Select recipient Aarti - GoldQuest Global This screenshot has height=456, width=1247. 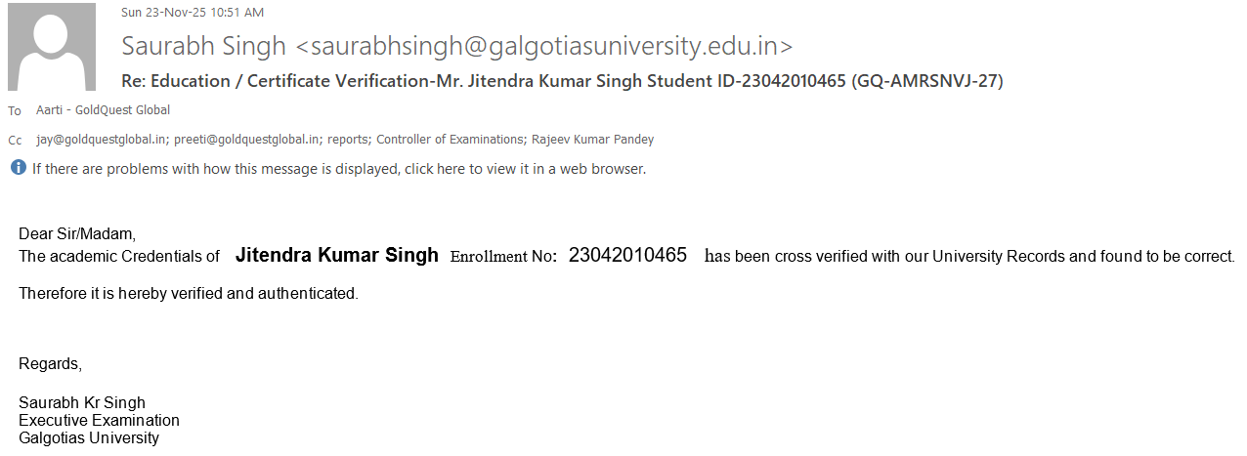click(x=103, y=110)
